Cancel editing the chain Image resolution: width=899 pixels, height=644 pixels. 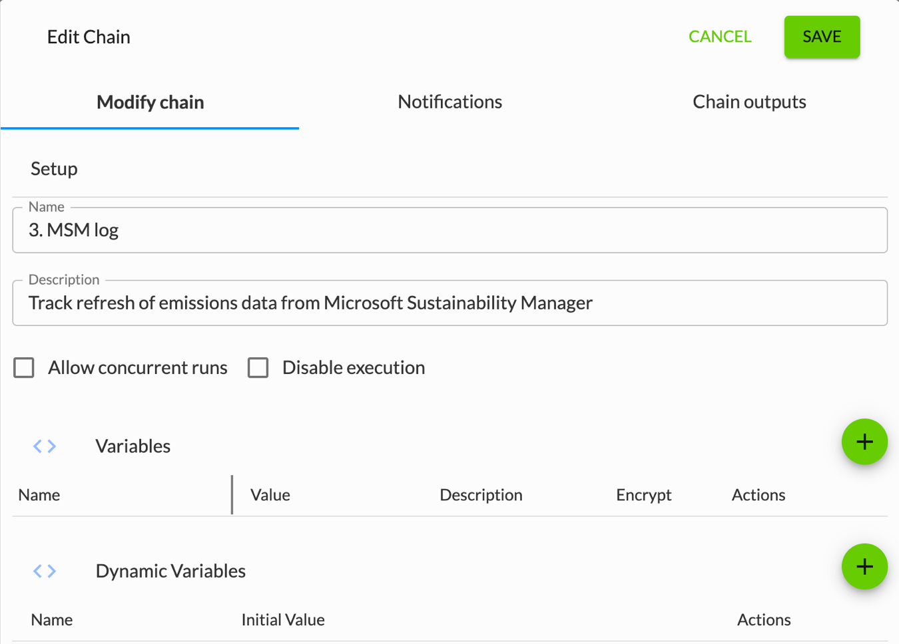coord(719,37)
